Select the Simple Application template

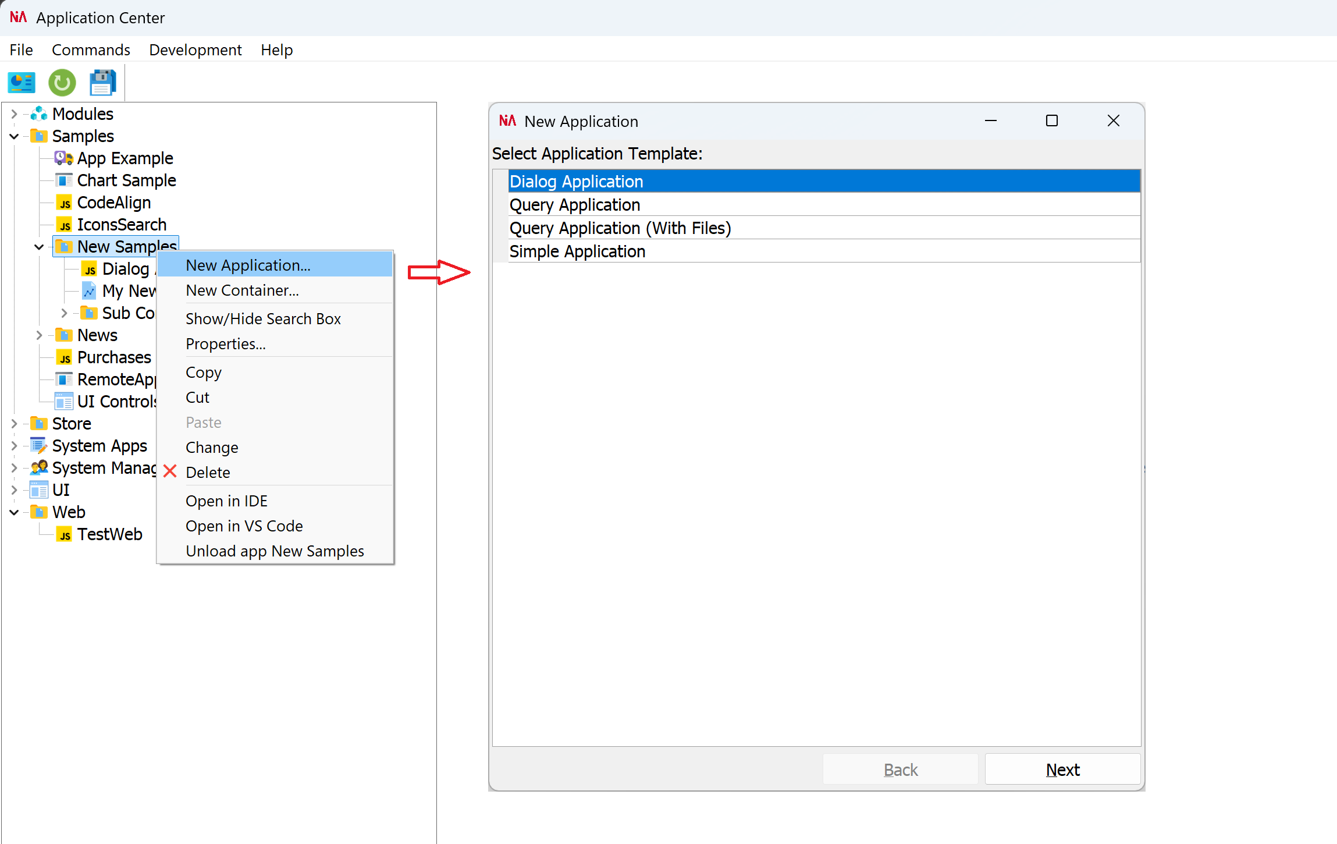[577, 251]
